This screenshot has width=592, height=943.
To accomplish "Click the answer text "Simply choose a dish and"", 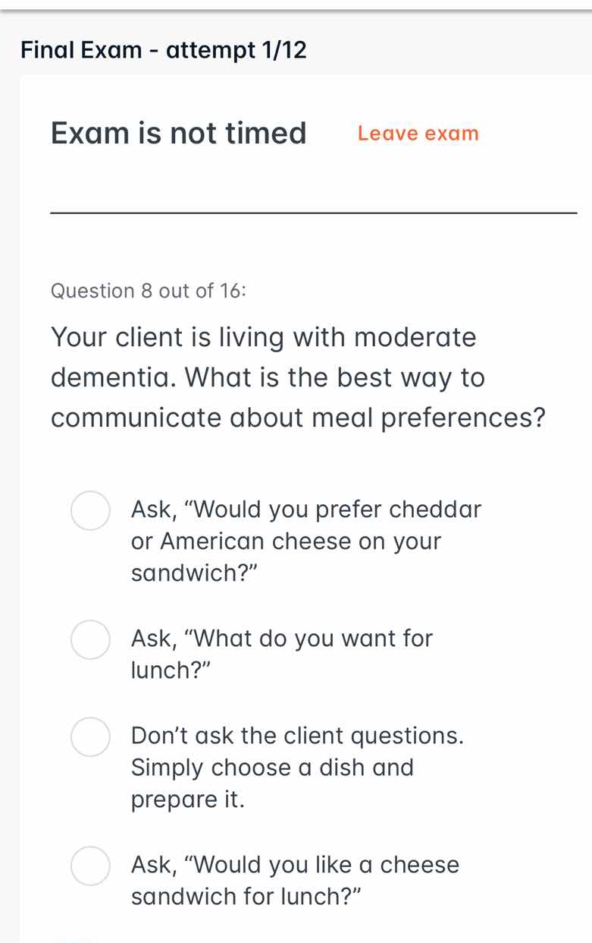I will click(272, 768).
